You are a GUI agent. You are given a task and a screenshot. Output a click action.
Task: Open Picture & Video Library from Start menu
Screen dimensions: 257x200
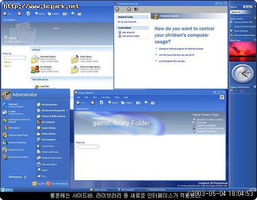(51, 116)
